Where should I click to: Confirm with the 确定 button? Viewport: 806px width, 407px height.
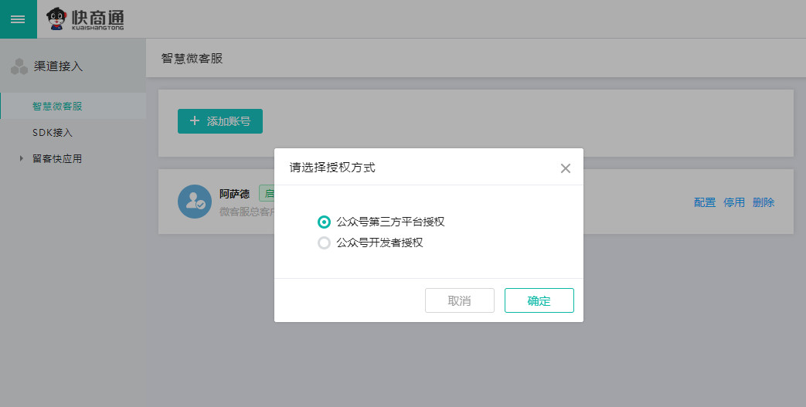coord(539,300)
